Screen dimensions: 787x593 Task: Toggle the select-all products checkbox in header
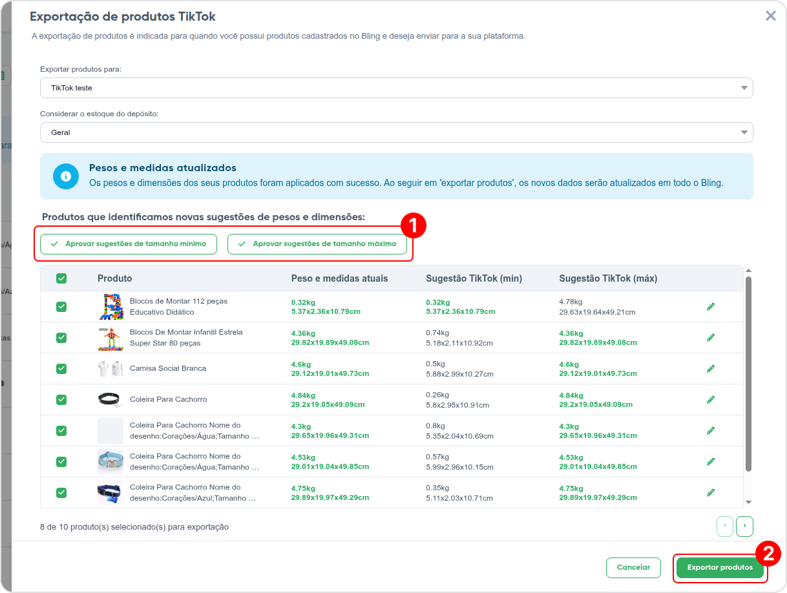[61, 278]
